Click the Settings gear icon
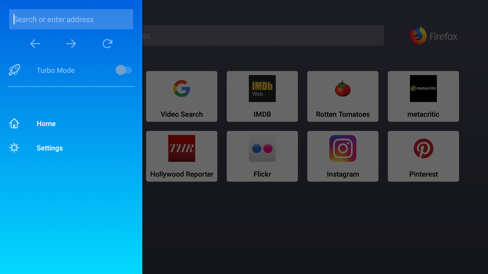The width and height of the screenshot is (488, 274). (x=13, y=148)
